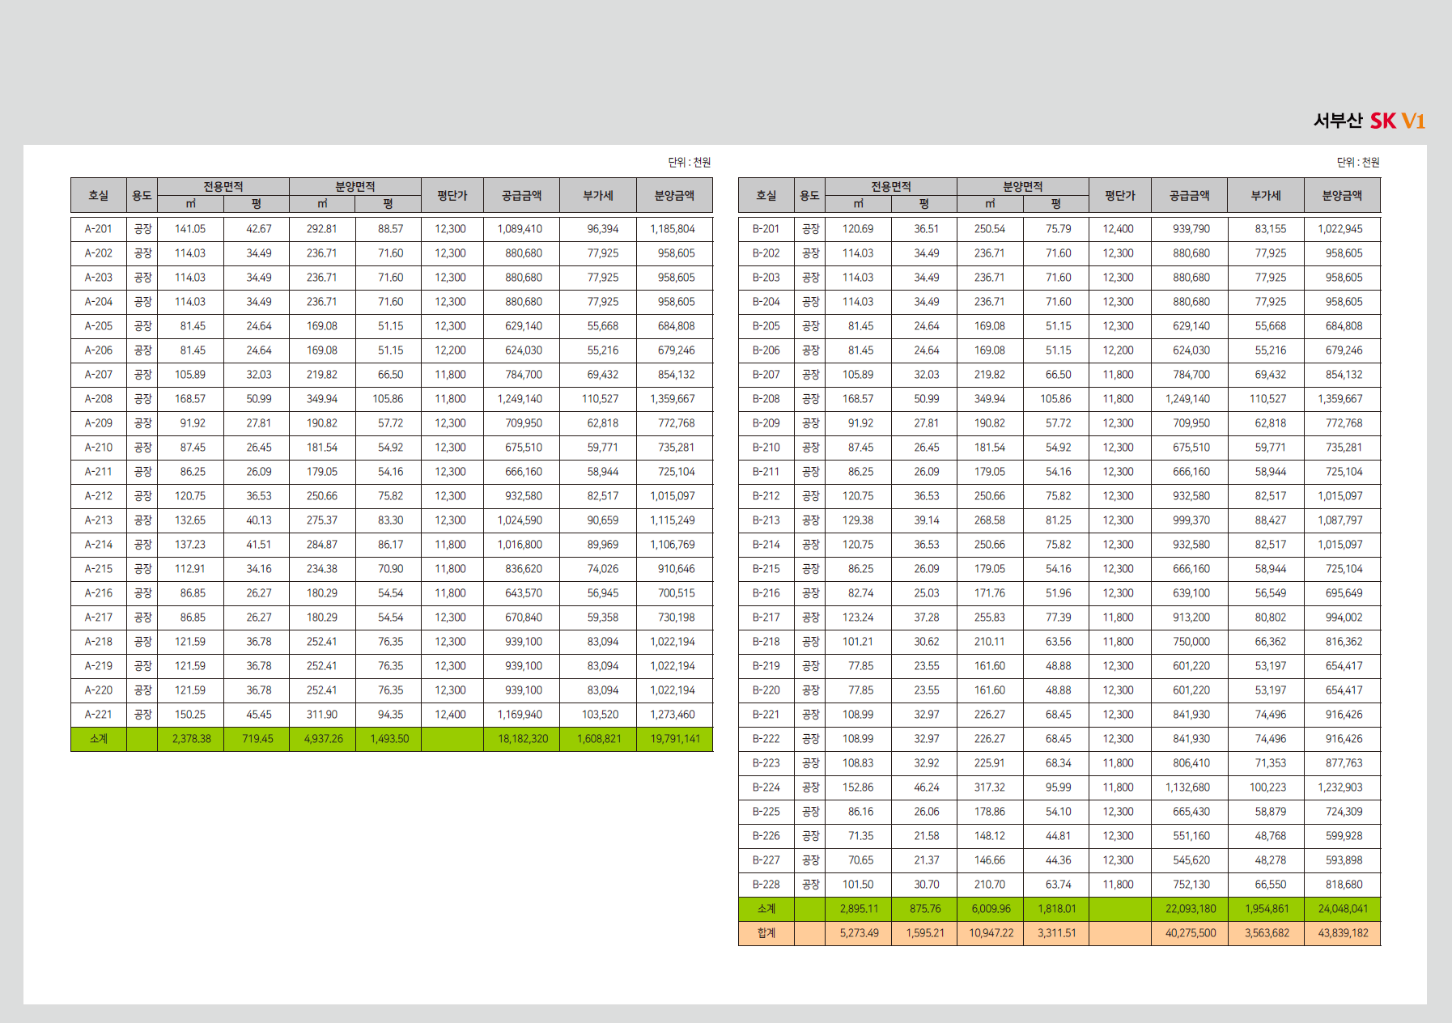
Task: Click the 19,791,141 subtotal value
Action: (675, 739)
